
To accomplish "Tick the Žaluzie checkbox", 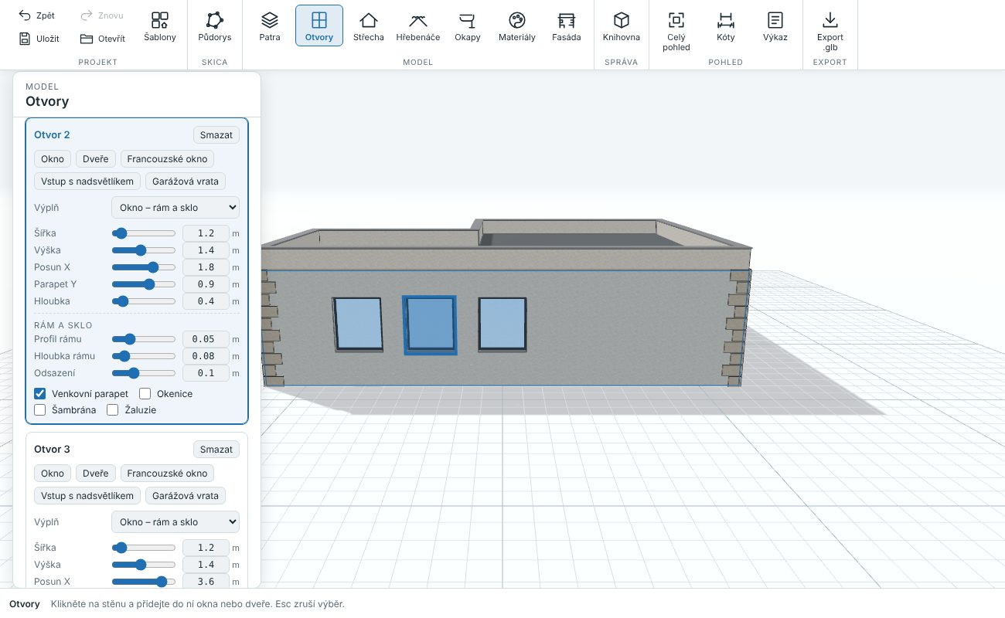I will 113,410.
